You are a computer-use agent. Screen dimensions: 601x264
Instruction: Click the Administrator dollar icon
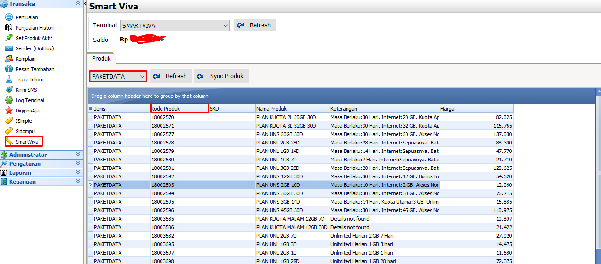(x=4, y=155)
